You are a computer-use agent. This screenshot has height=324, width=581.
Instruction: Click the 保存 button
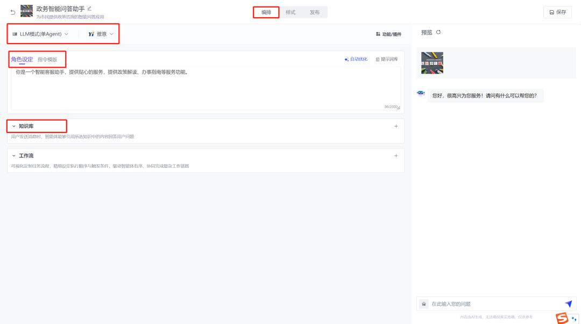click(x=557, y=12)
